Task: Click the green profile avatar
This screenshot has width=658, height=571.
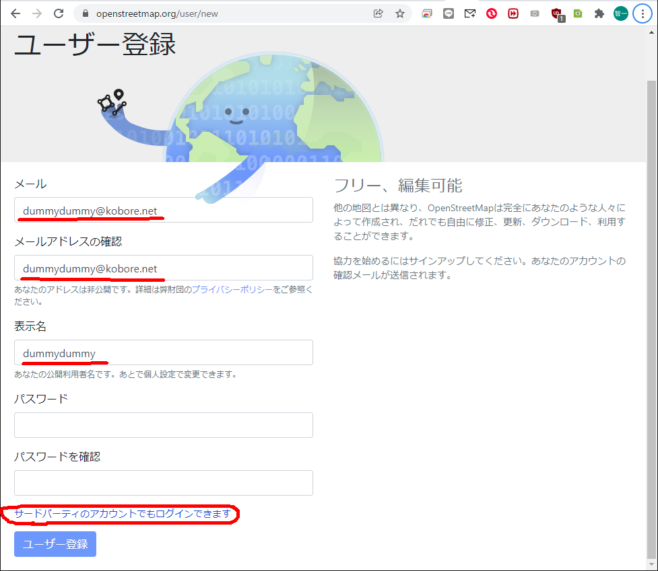Action: click(x=620, y=13)
